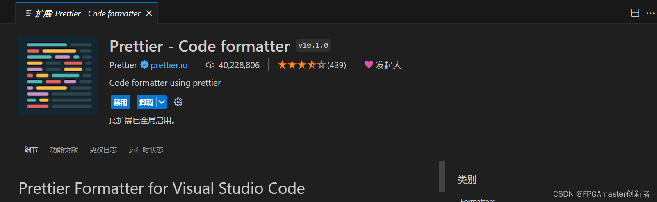Viewport: 657px width, 202px height.
Task: Click the Prettier extension logo thumbnail
Action: pos(58,75)
